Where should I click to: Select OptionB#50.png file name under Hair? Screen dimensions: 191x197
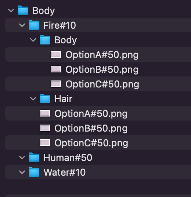pyautogui.click(x=91, y=128)
